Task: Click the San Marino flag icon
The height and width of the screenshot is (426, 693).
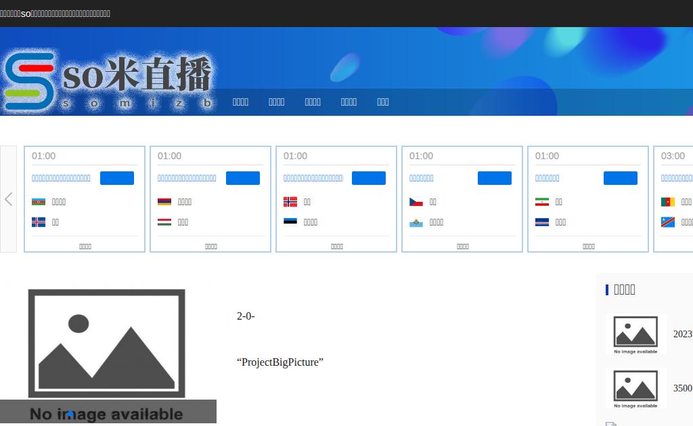Action: point(416,222)
